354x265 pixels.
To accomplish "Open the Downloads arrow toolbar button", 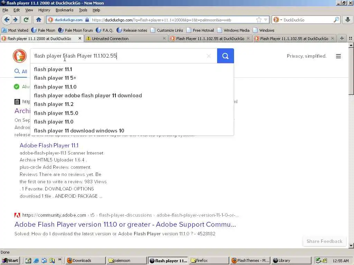I will click(x=348, y=20).
